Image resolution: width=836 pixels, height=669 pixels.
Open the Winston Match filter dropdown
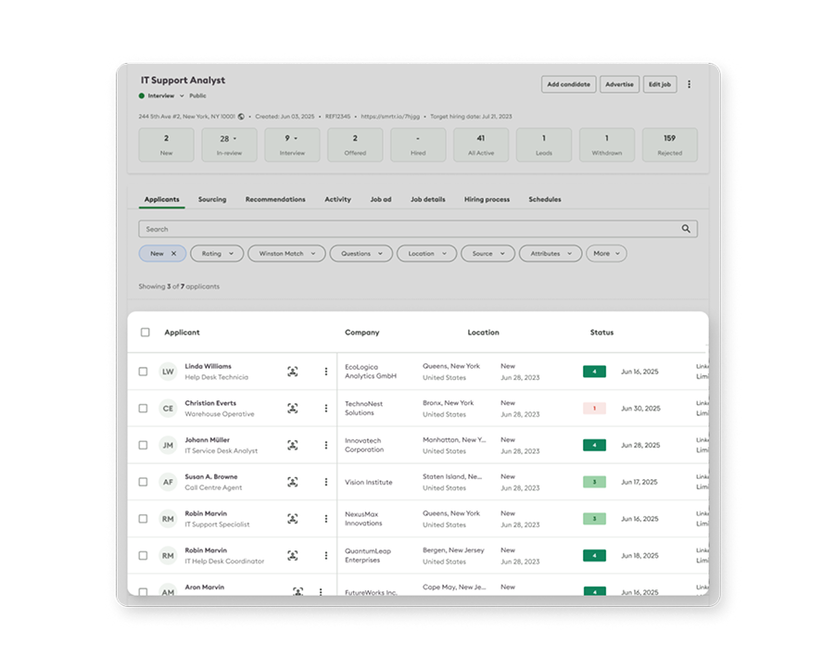[286, 253]
